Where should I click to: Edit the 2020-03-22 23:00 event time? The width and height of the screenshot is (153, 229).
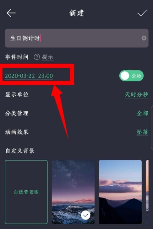[29, 76]
